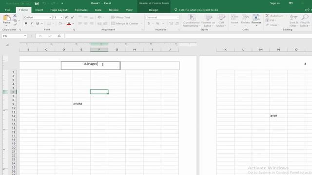The height and width of the screenshot is (175, 312).
Task: Click the Orientation text angle icon
Action: click(99, 17)
